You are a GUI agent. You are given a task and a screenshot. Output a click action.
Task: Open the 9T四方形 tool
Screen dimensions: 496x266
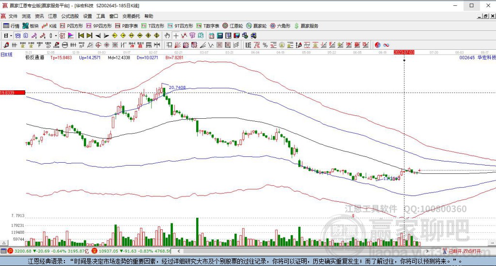pos(180,26)
